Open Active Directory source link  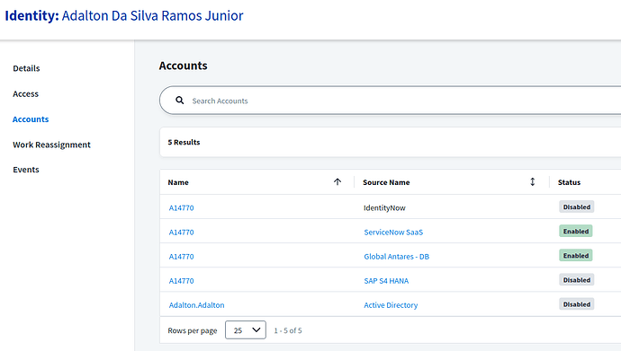(391, 305)
